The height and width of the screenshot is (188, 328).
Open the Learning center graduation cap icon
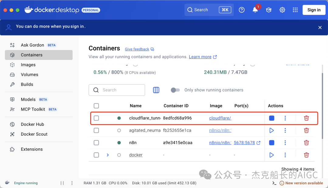[x=268, y=10]
